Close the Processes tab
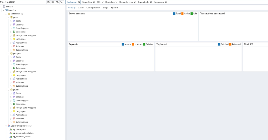This screenshot has height=140, width=268. (x=166, y=2)
